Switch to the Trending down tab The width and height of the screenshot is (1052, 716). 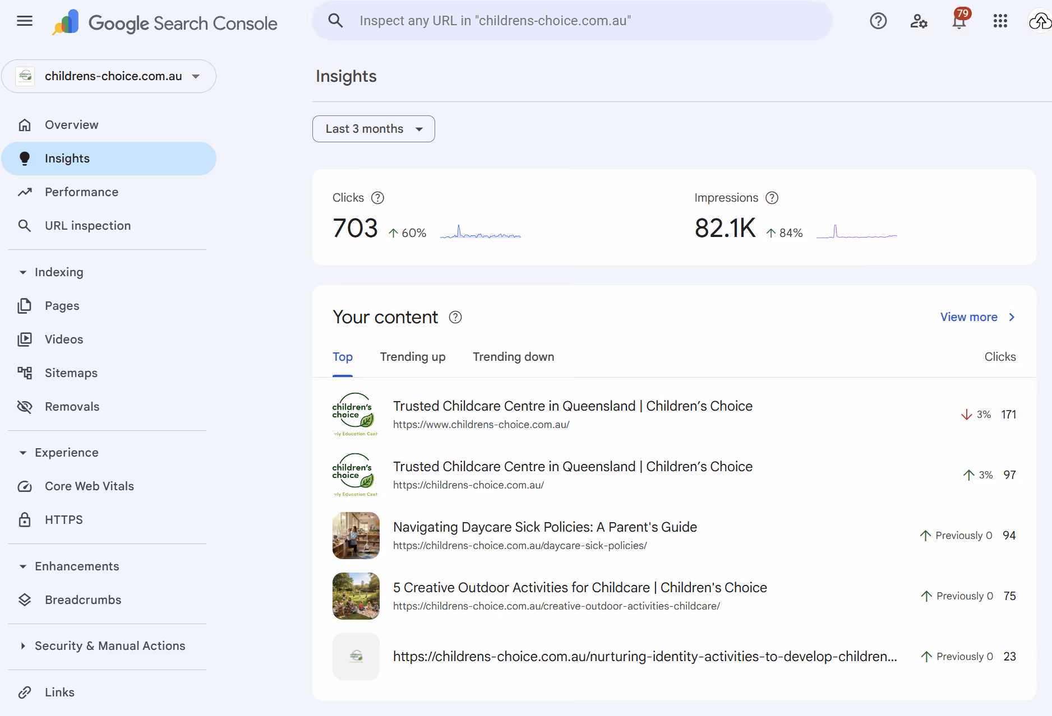[x=513, y=357]
